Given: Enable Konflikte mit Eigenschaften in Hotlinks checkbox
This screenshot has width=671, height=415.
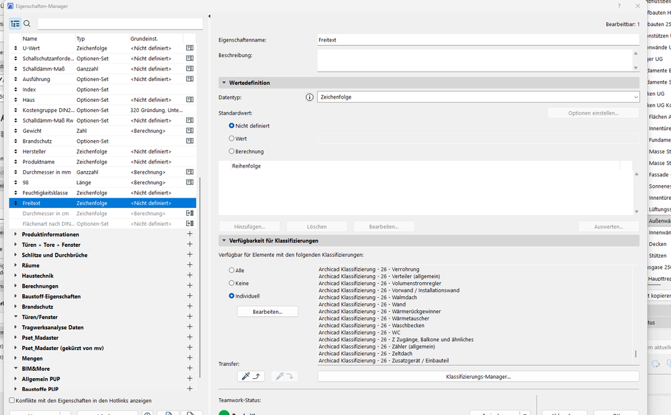Looking at the screenshot, I should click(x=12, y=400).
